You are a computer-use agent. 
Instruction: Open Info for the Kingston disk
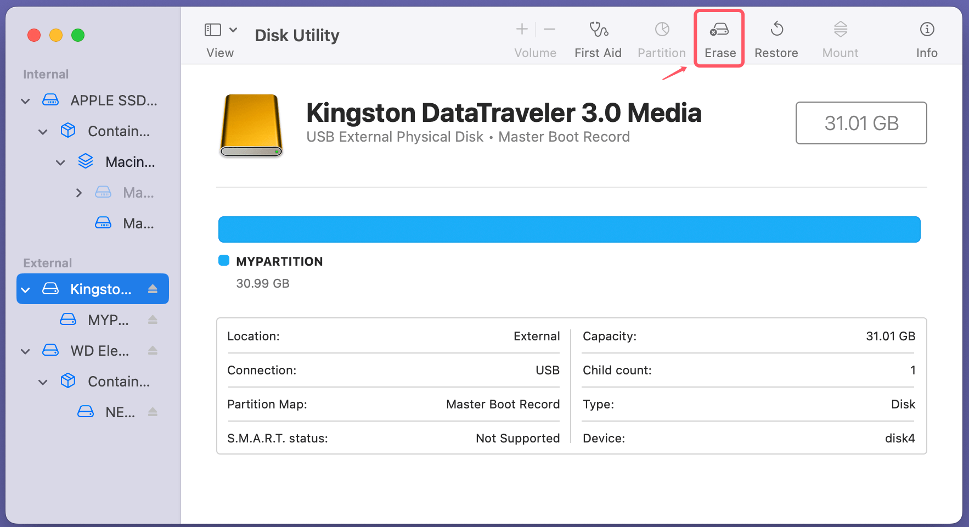[926, 37]
